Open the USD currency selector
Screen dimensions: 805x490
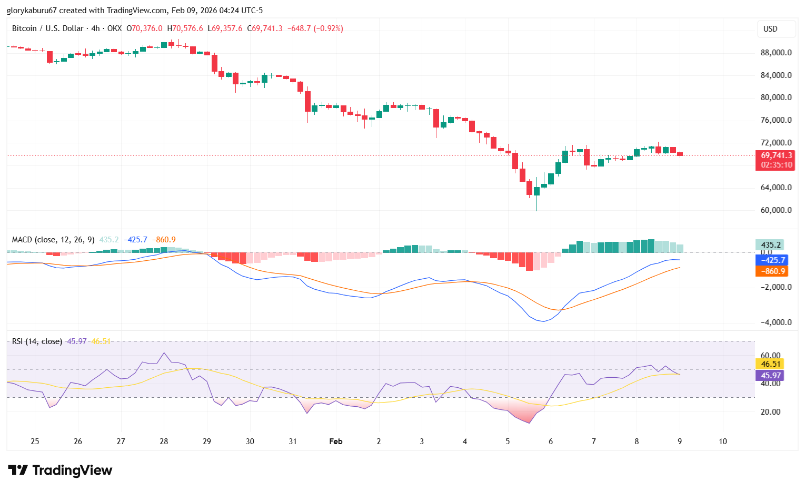(x=770, y=29)
